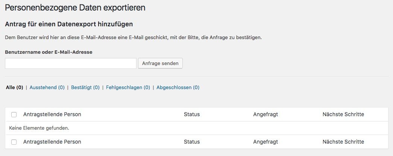Click the Keine Elemente gefunden table row
393x156 pixels.
(197, 128)
